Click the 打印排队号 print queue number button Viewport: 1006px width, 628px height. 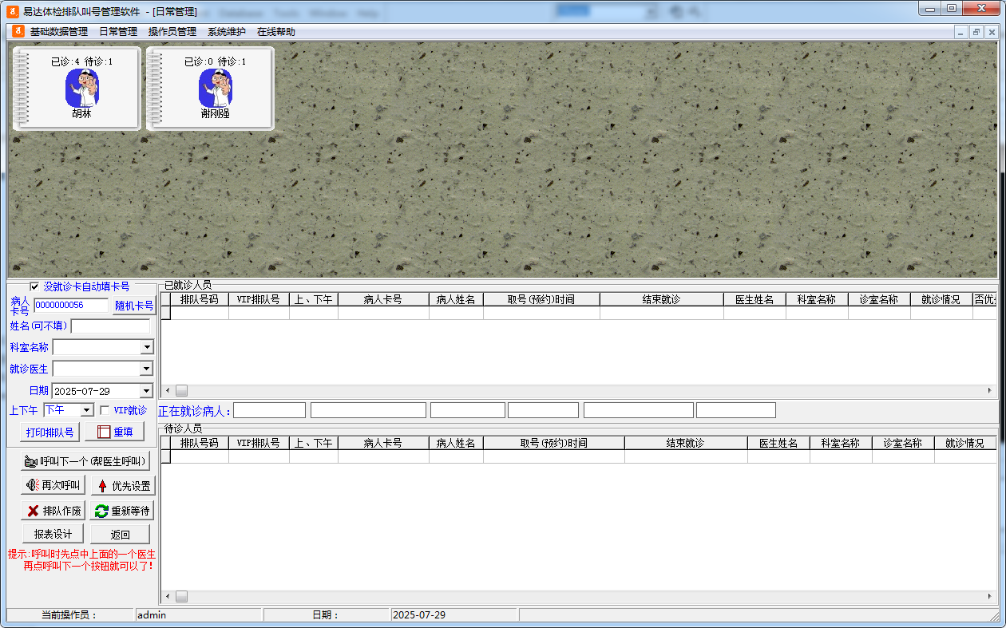coord(49,432)
